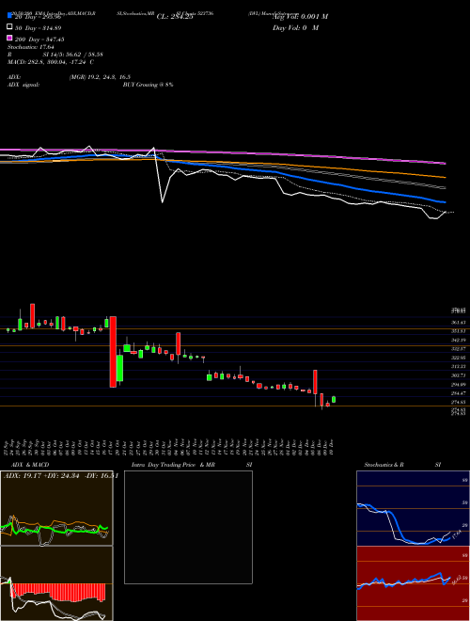Click the blue 20 Day EMA legend swatch
470x621 pixels.
point(10,16)
